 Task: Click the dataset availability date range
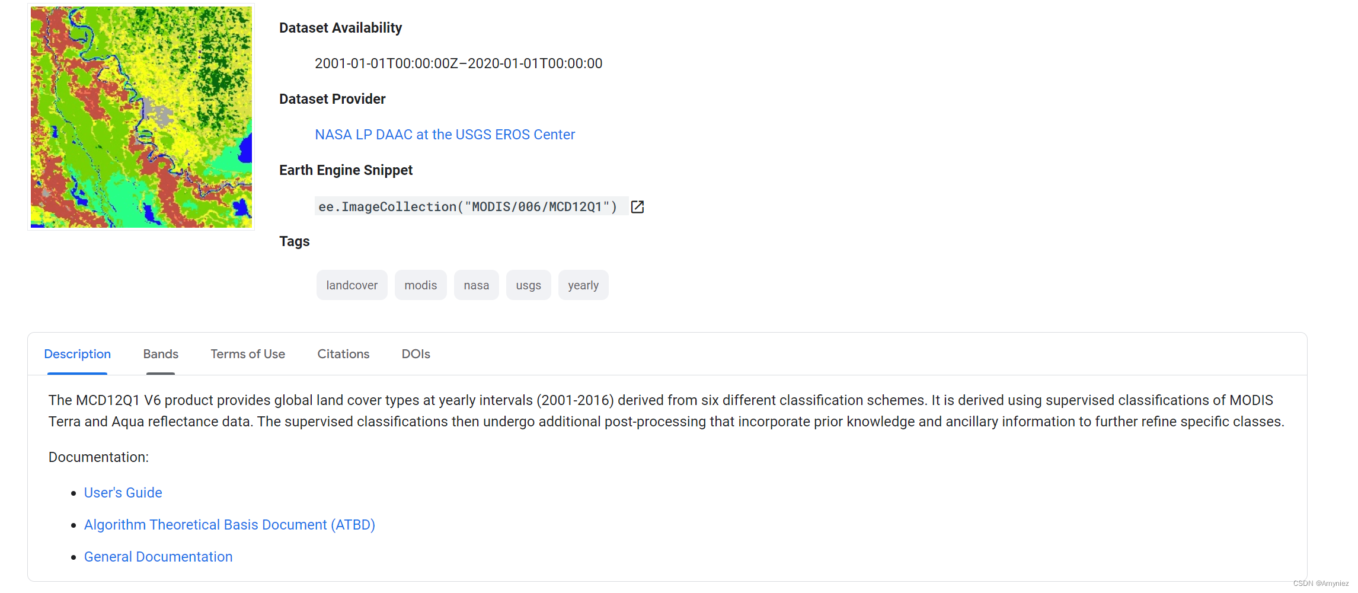[458, 63]
